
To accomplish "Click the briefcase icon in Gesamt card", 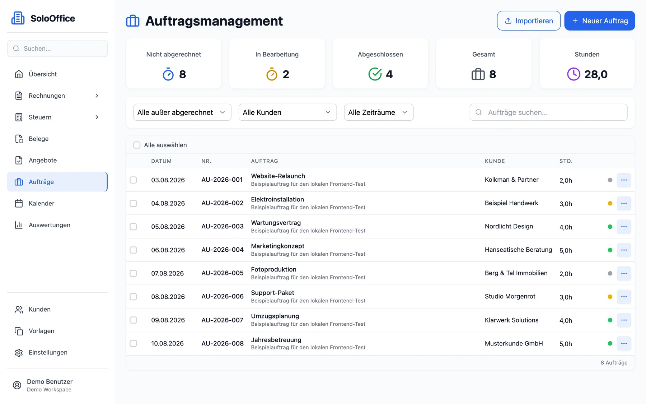I will coord(478,74).
